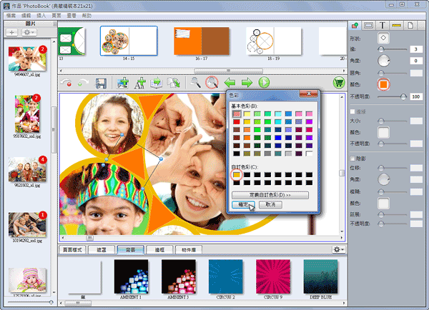Switch to the second bottom tab 遮罩
This screenshot has width=429, height=310.
click(x=102, y=249)
